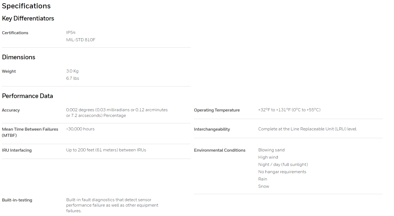Screen dimensions: 394x216
Task: Select the Built-in-testing label
Action: click(17, 200)
